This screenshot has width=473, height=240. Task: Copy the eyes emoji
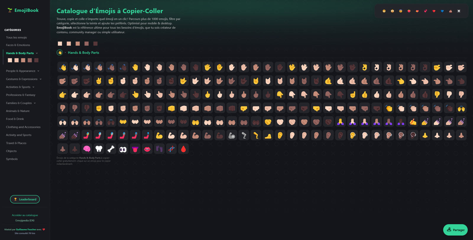pyautogui.click(x=123, y=149)
